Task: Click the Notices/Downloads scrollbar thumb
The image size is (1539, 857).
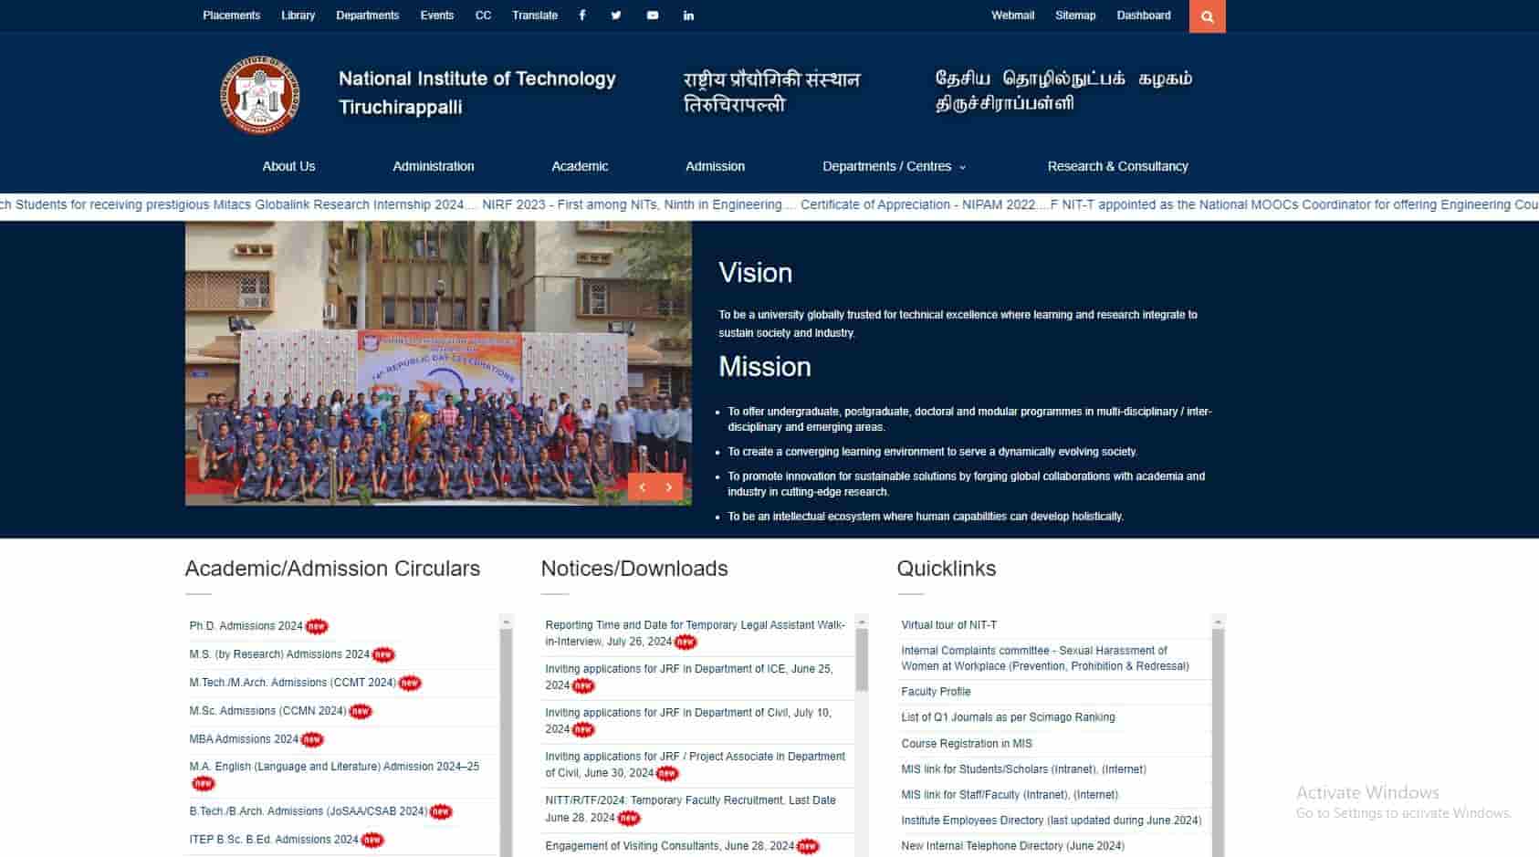Action: pyautogui.click(x=862, y=659)
